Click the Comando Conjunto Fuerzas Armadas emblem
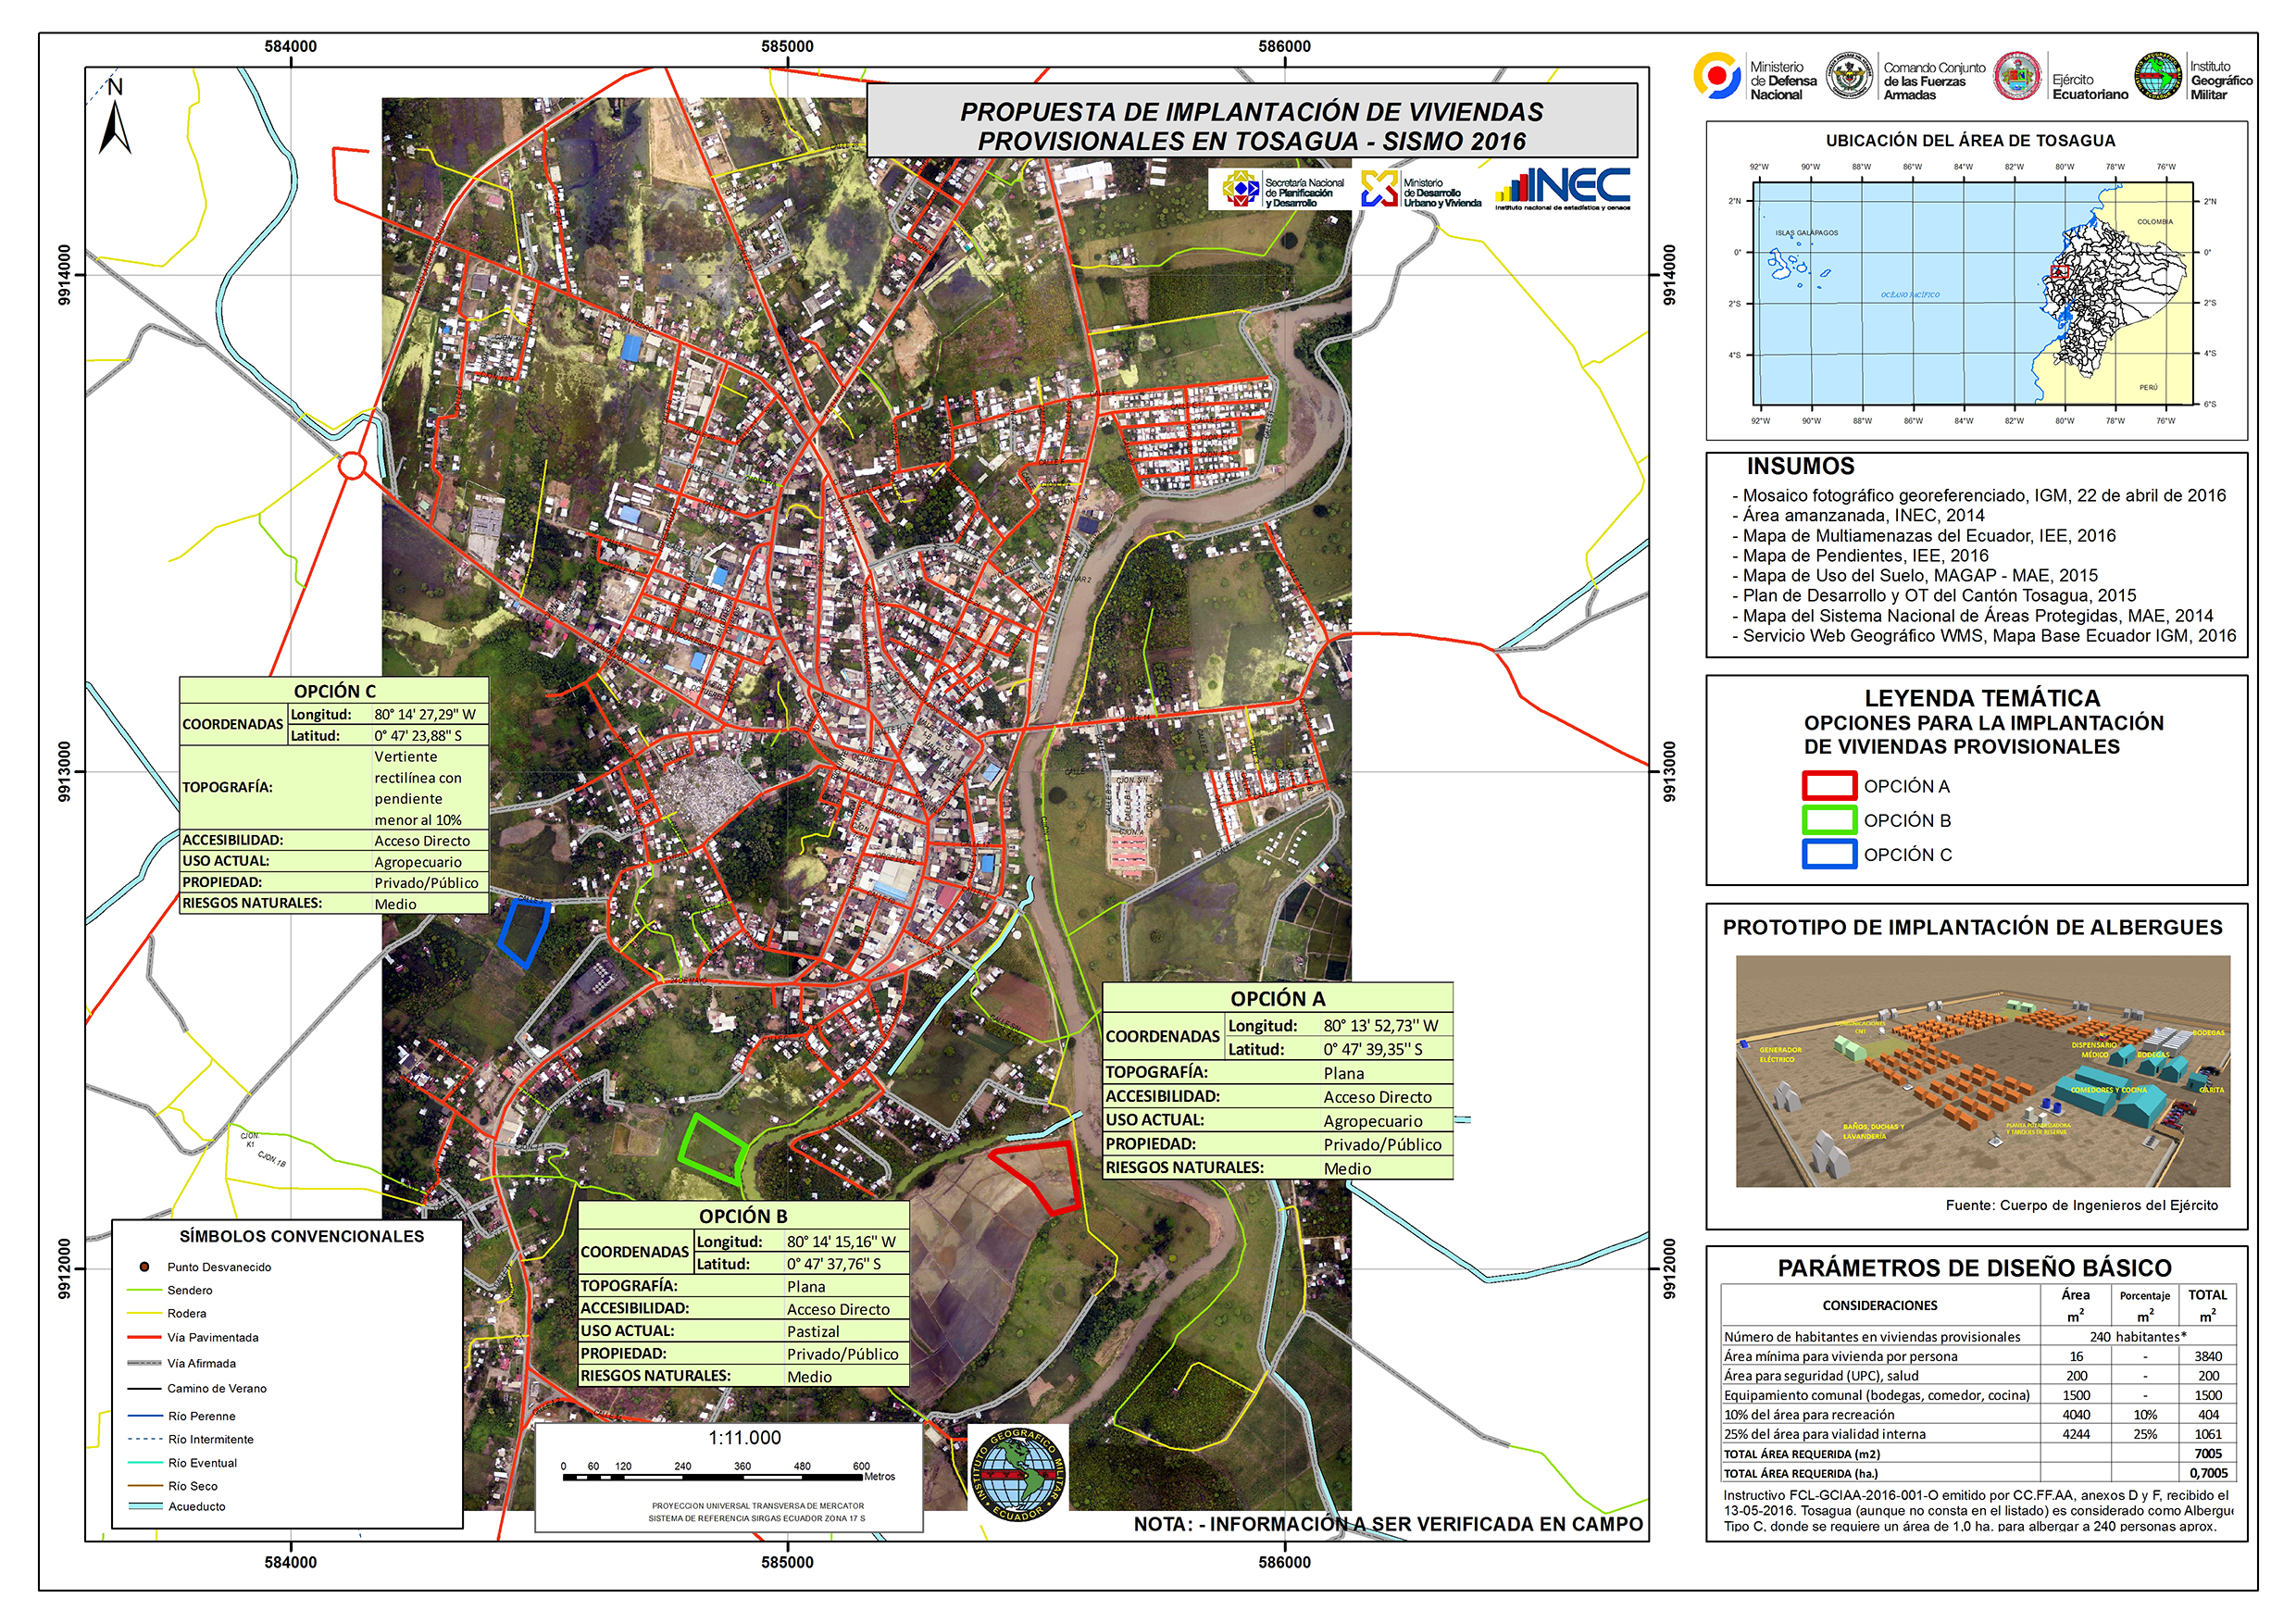This screenshot has width=2296, height=1623. (1848, 76)
